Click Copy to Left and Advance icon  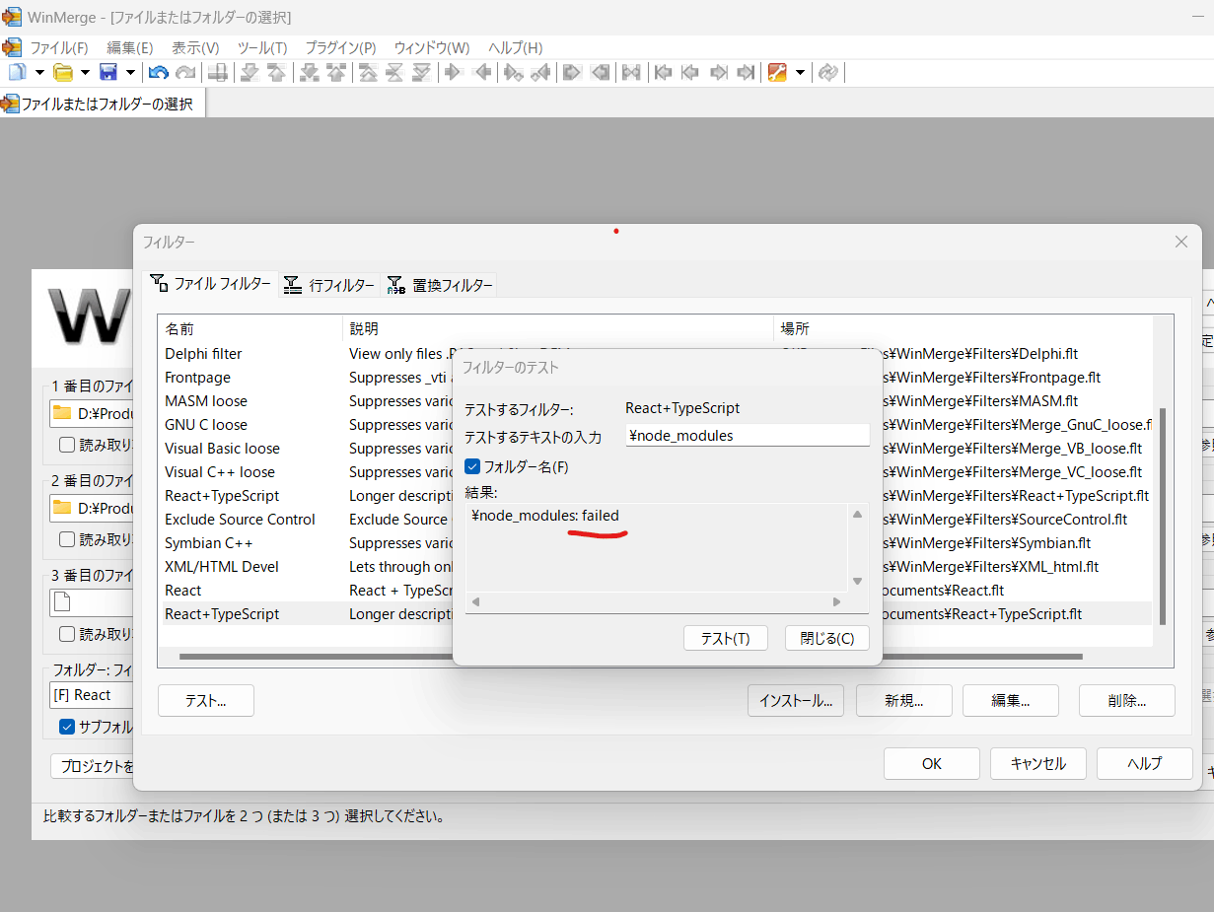click(540, 72)
